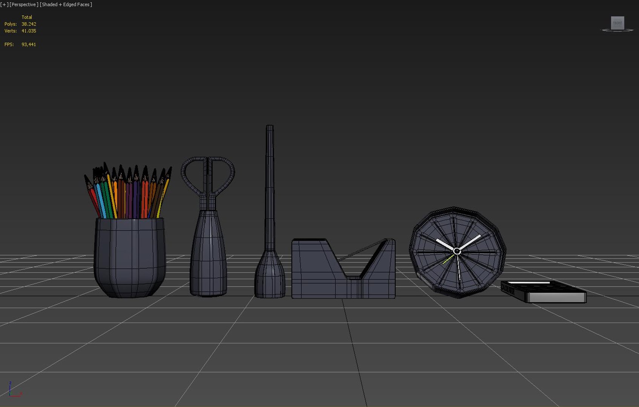This screenshot has width=639, height=407.
Task: Click the ViewCube compass ring
Action: [617, 30]
